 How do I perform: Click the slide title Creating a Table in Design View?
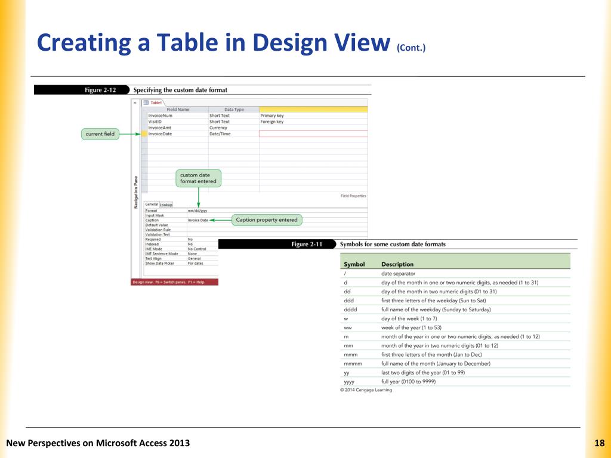[x=214, y=42]
